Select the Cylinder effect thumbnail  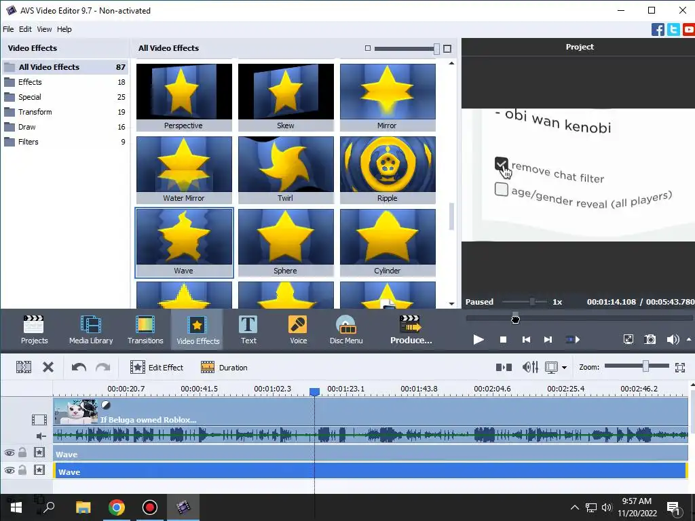coord(388,242)
